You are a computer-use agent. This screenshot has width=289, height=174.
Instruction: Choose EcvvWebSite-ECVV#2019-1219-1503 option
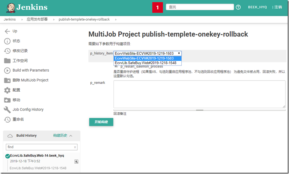click(147, 58)
